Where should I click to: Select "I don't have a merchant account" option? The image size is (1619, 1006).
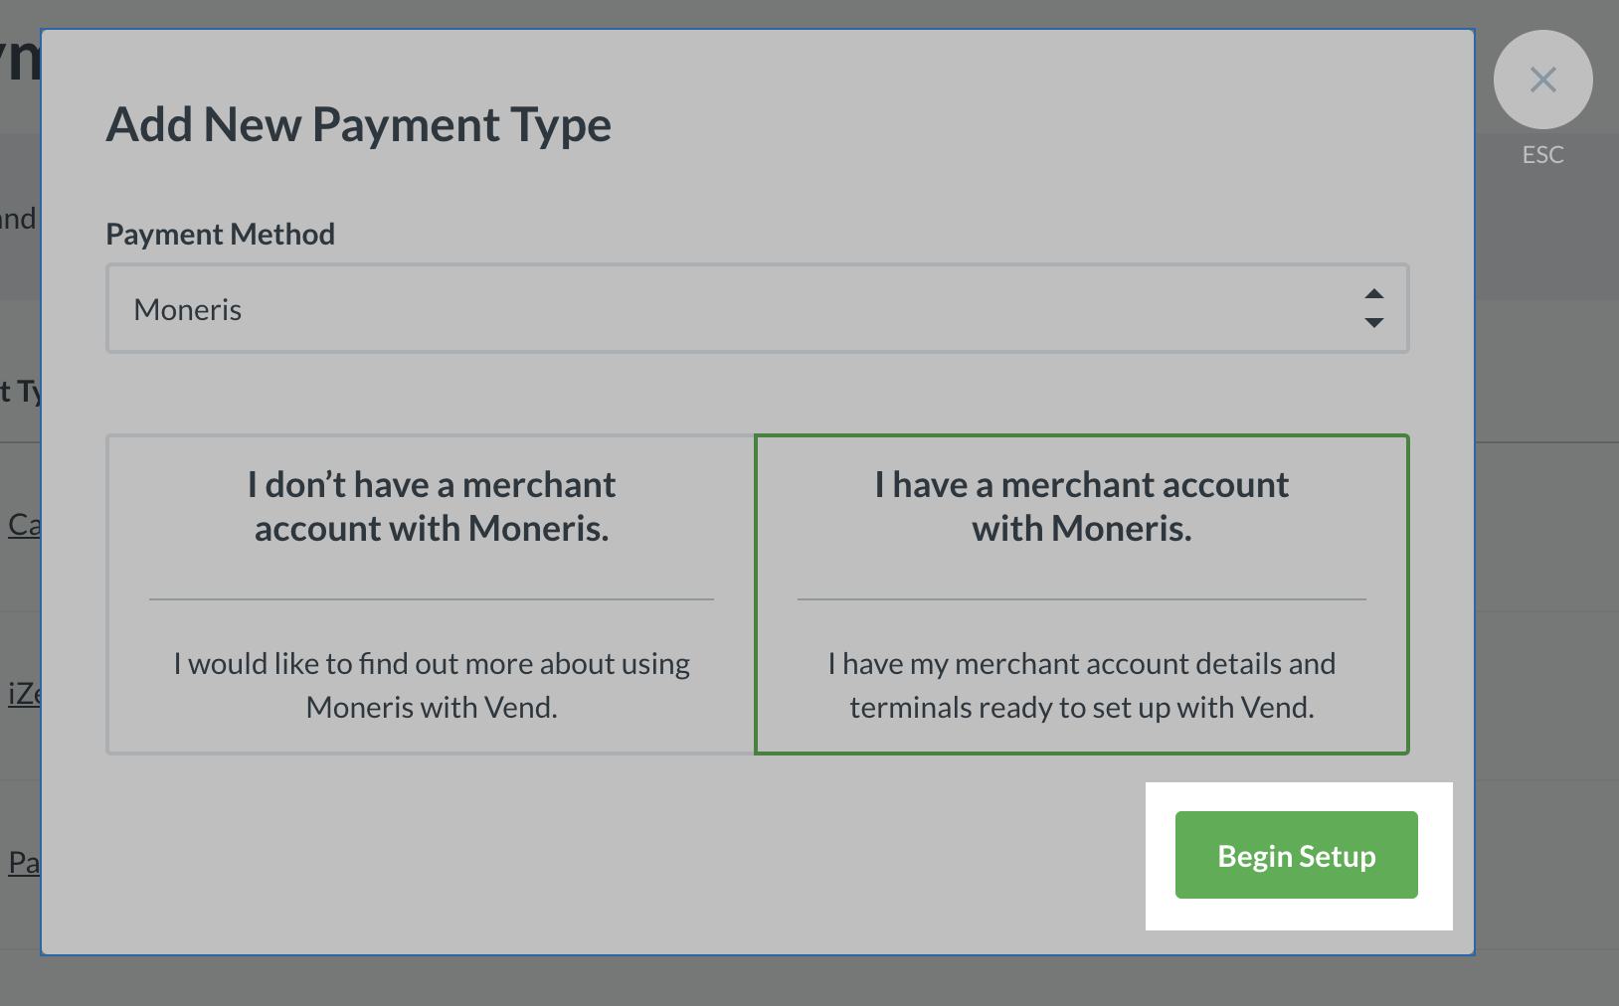(x=431, y=594)
